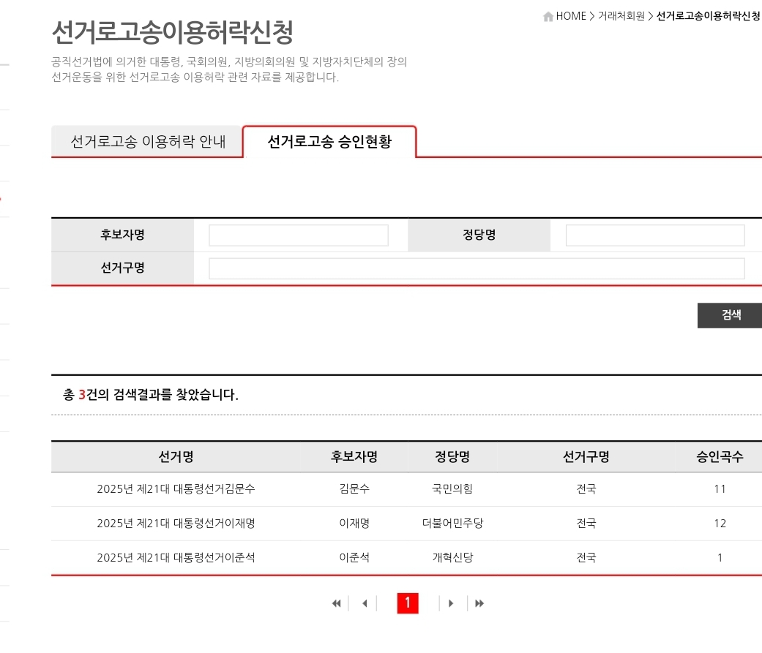Image resolution: width=762 pixels, height=653 pixels.
Task: Jump to last page with double-right arrow
Action: point(479,603)
